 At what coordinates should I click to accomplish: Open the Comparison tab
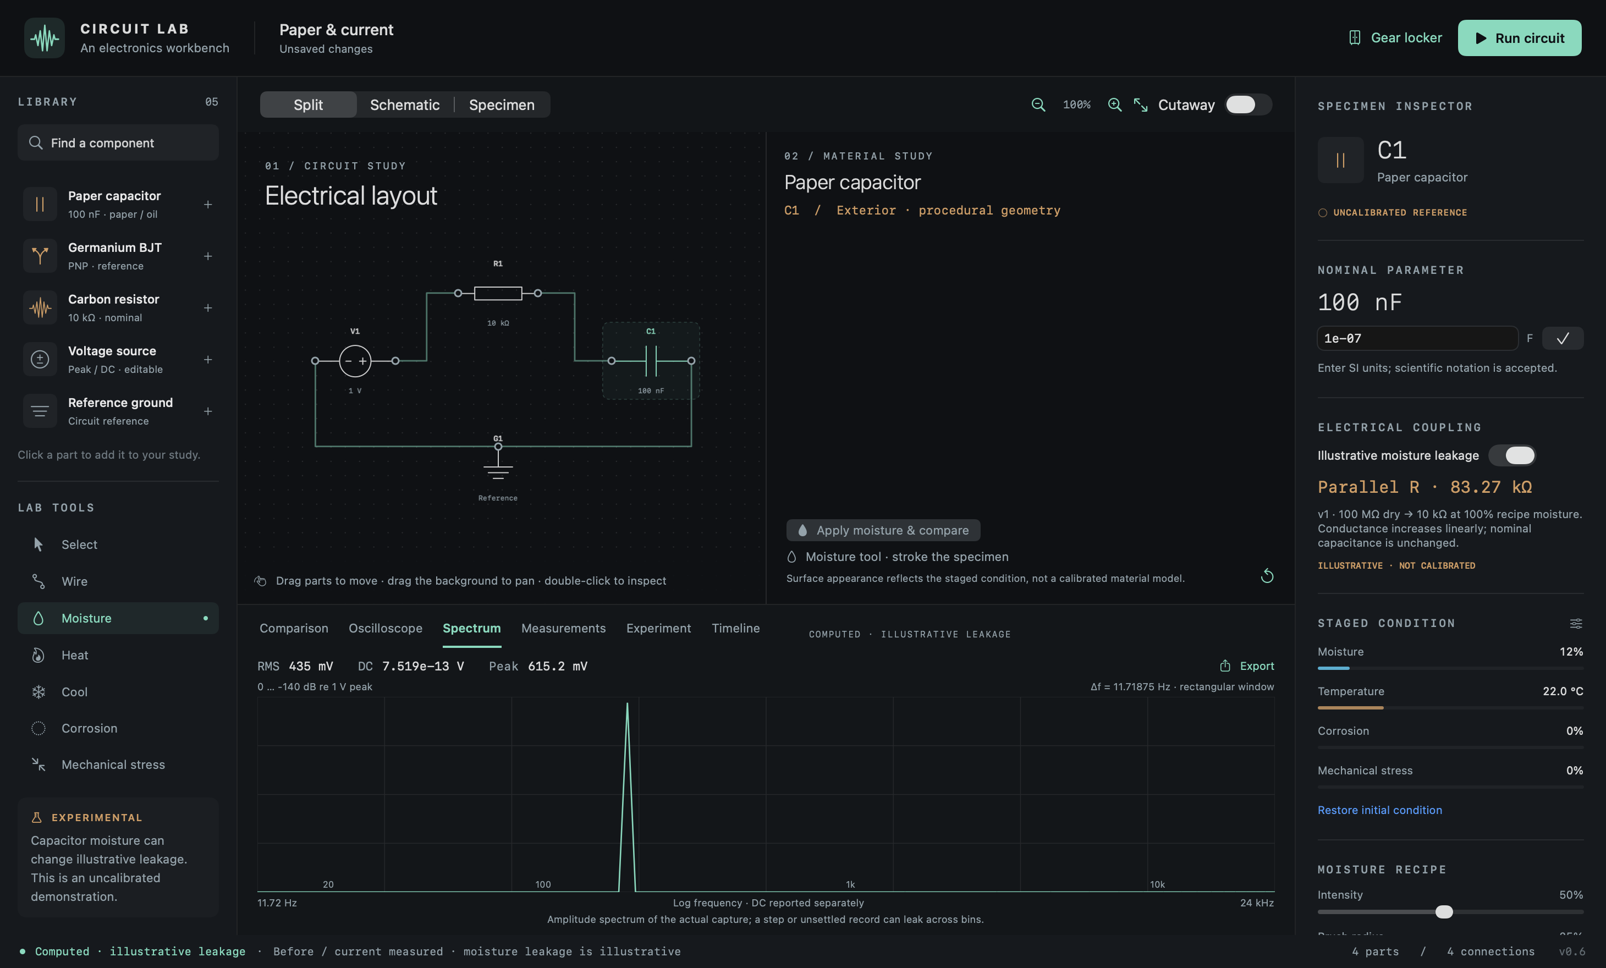click(294, 629)
